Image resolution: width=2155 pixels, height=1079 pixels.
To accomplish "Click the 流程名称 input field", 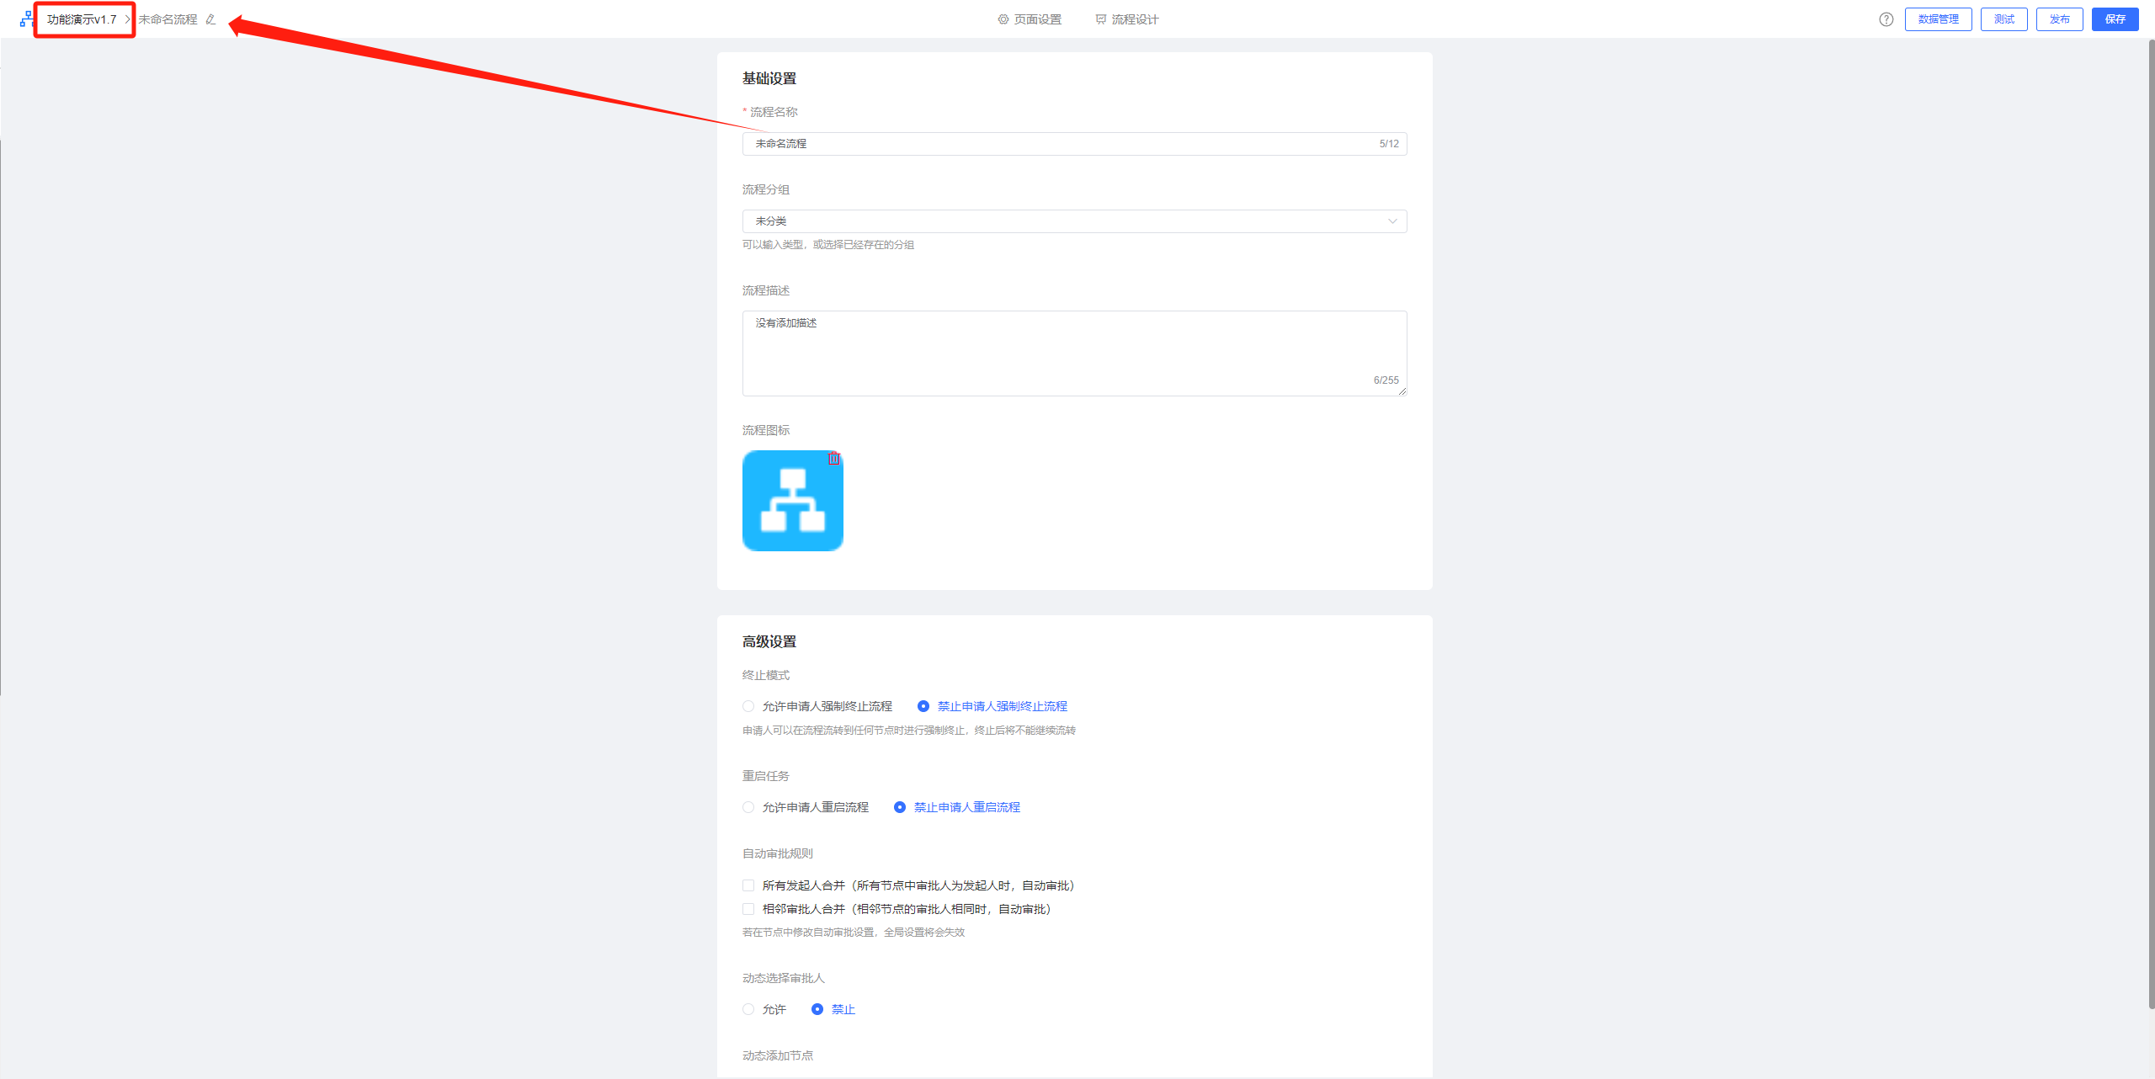I will point(1061,144).
